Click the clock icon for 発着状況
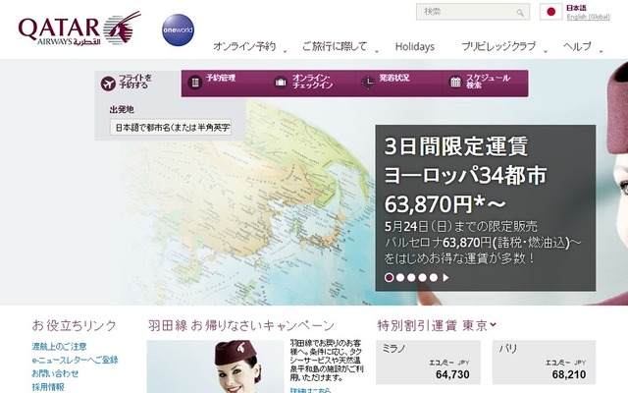Screen dimensions: 628x393 368,83
